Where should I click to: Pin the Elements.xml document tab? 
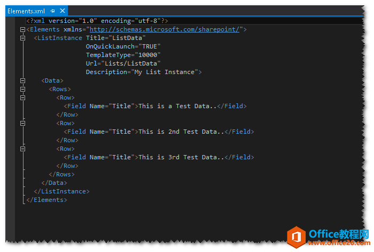tap(52, 11)
